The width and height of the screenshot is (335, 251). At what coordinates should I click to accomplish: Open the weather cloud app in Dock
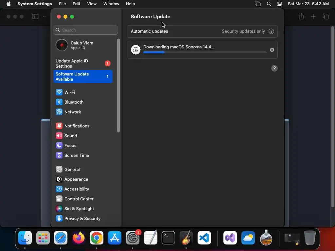248,238
